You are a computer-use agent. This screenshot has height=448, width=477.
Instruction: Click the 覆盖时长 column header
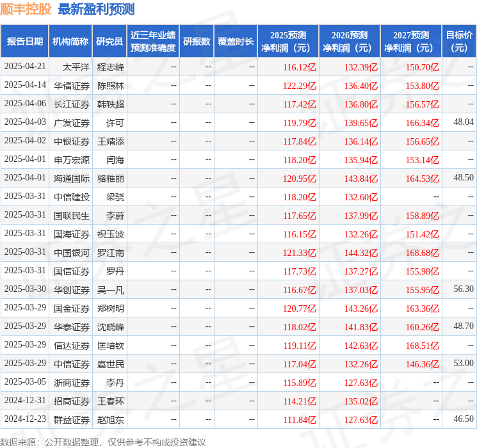pyautogui.click(x=236, y=42)
